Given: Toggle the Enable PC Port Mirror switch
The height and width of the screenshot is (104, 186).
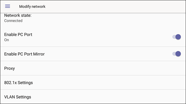Looking at the screenshot, I should pos(177,54).
